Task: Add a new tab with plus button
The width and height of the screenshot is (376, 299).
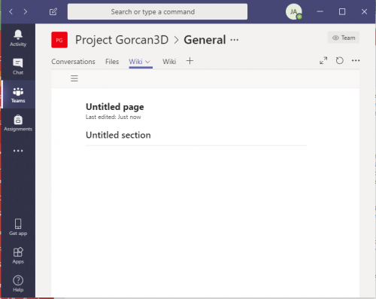Action: pos(190,61)
